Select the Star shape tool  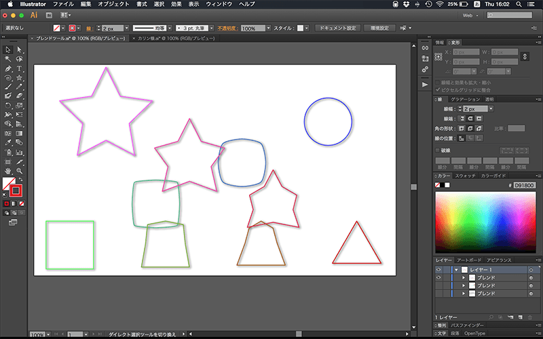[19, 78]
